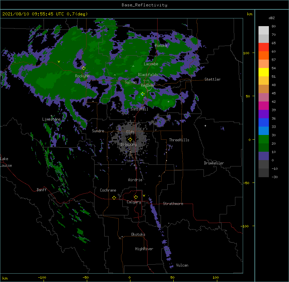Click the Banff label

click(x=42, y=190)
